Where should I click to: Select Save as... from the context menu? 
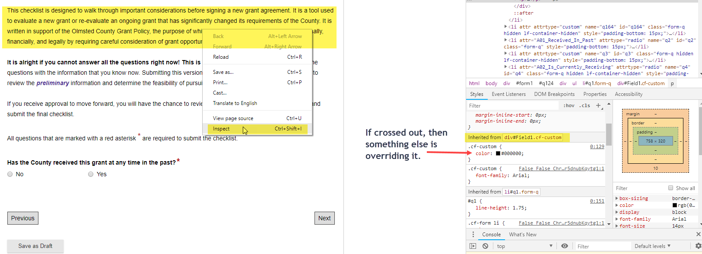(x=257, y=72)
